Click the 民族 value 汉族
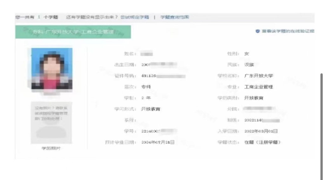The width and height of the screenshot is (325, 180). (249, 65)
